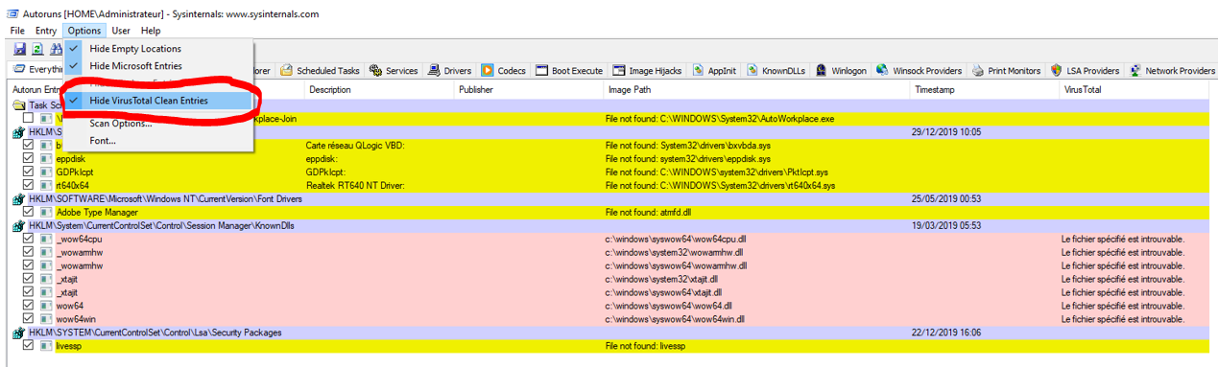Click the KnownDlls registry key icon

pyautogui.click(x=18, y=225)
